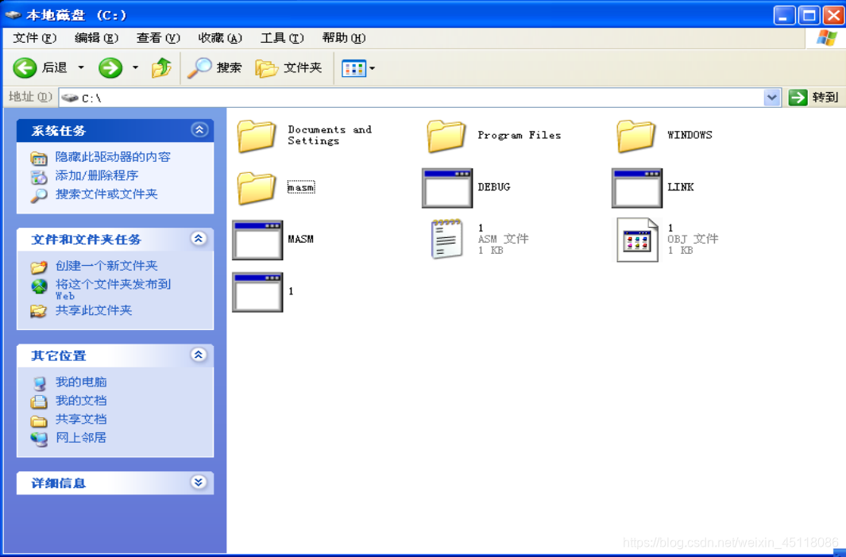Click the share folder sidebar icon

click(x=39, y=311)
